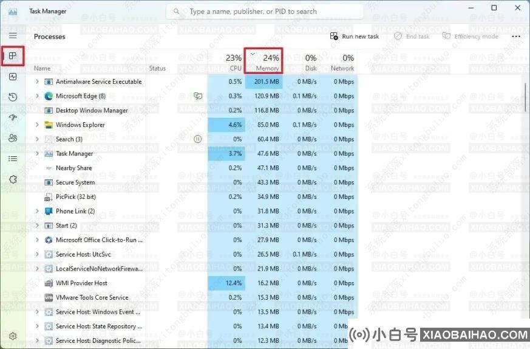
Task: Click the 4.6% CPU value of Windows Explorer
Action: tap(235, 125)
